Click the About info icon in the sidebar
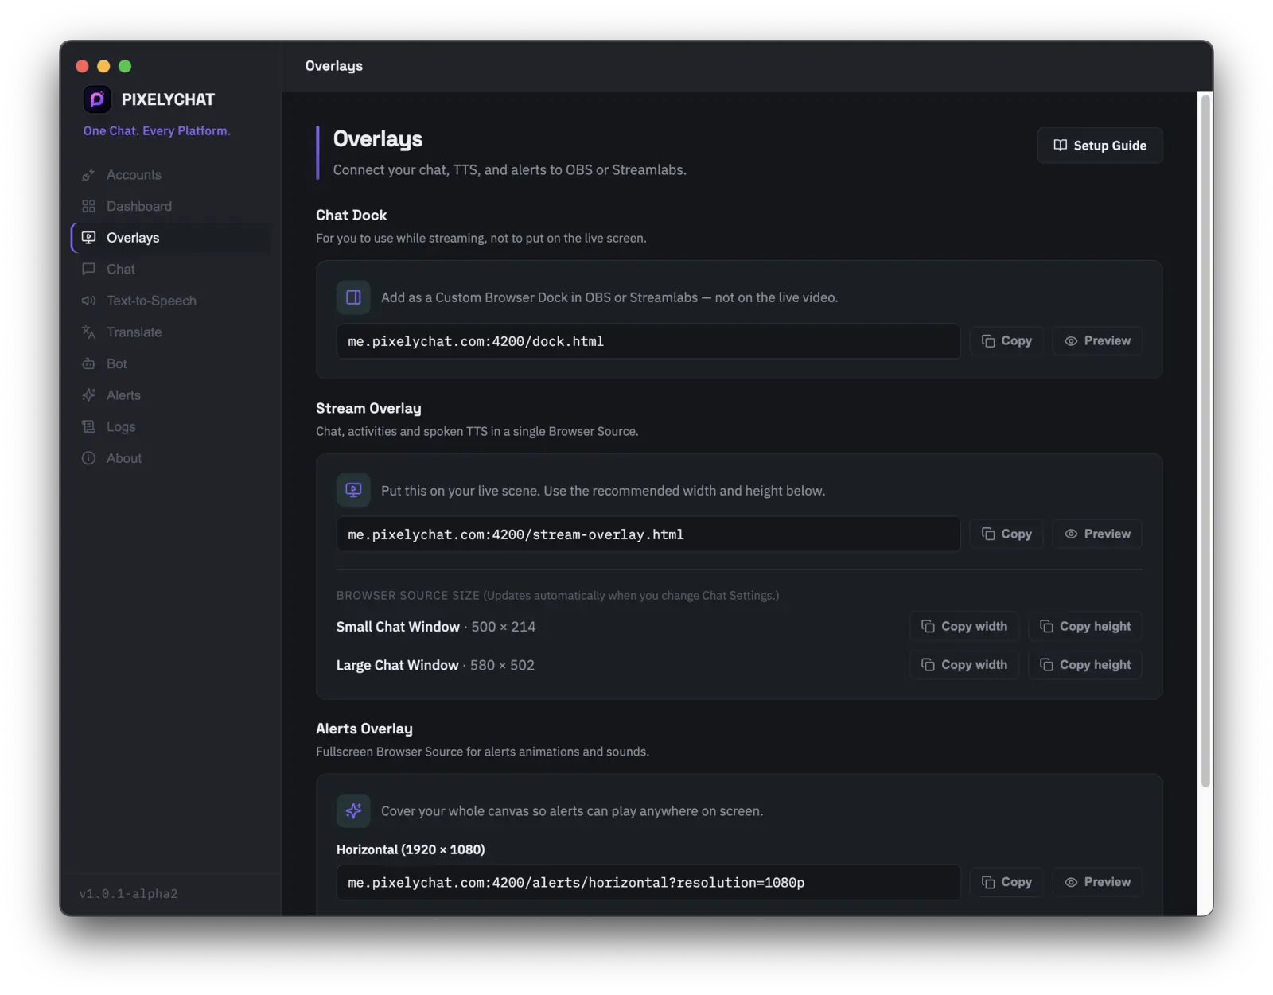Image resolution: width=1273 pixels, height=995 pixels. [x=88, y=458]
